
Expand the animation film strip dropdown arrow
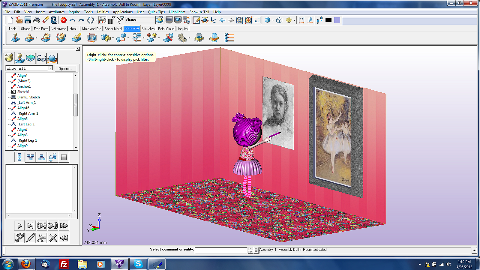[x=189, y=38]
